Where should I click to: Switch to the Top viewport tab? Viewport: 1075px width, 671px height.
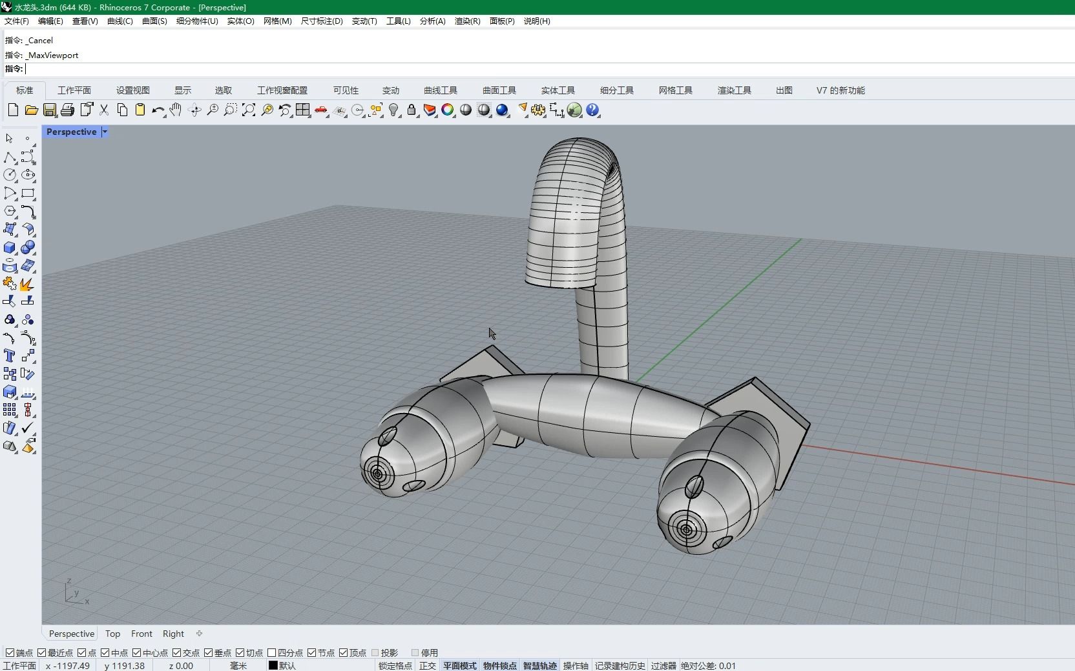tap(113, 634)
